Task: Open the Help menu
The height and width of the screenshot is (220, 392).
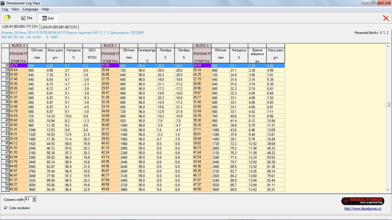Action: (x=45, y=9)
